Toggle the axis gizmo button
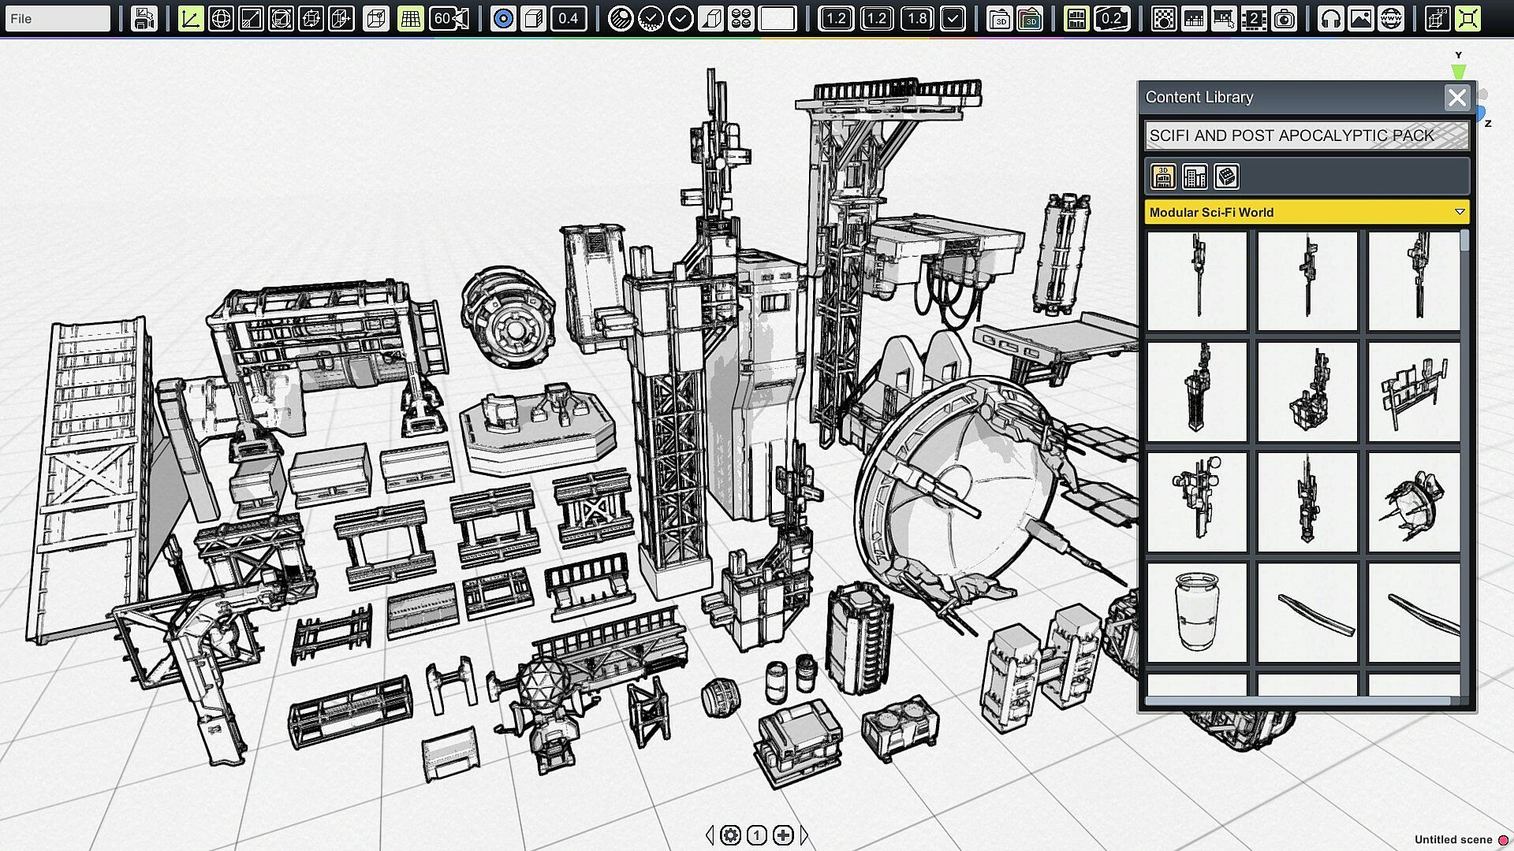The height and width of the screenshot is (851, 1514). pyautogui.click(x=190, y=18)
